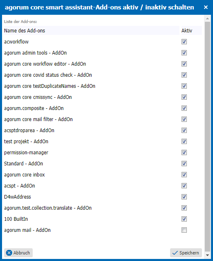Enable the agorum mail add-on checkbox

click(184, 230)
